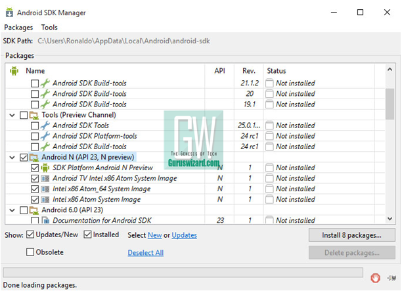The image size is (402, 293).
Task: Collapse the Android N (API 23, N preview) group
Action: click(x=12, y=158)
